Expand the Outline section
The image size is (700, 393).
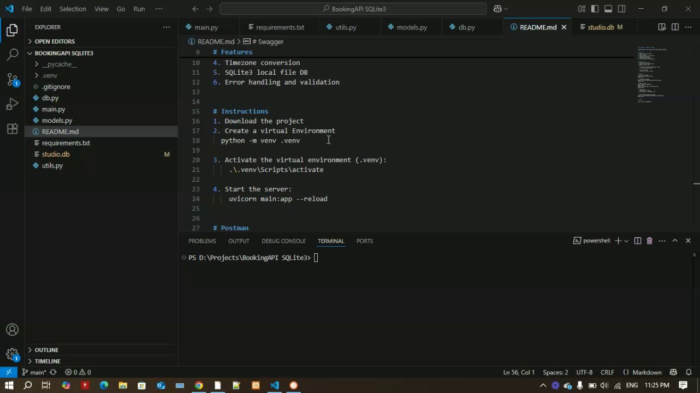pos(101,350)
